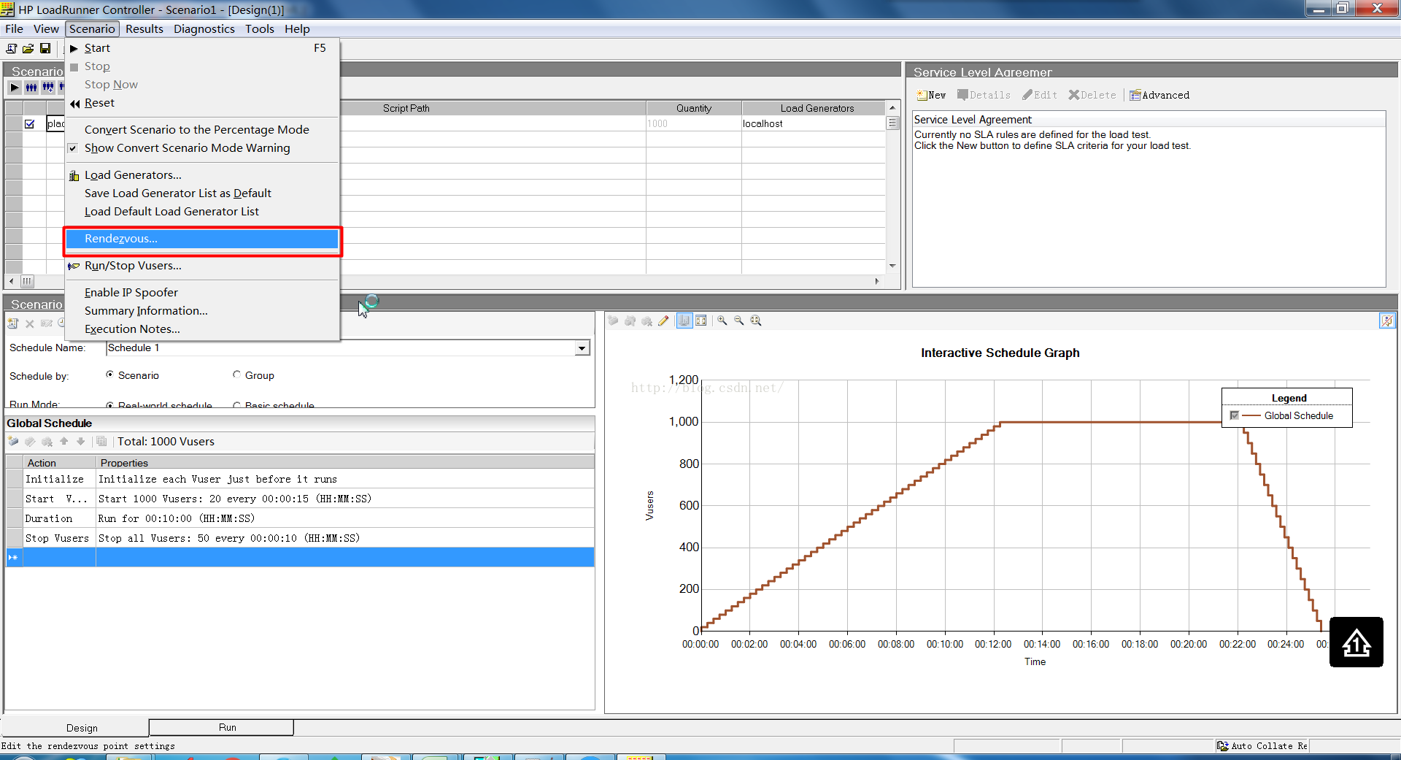The image size is (1401, 760).
Task: Click scroll-up arrow of the groups table
Action: pyautogui.click(x=892, y=107)
